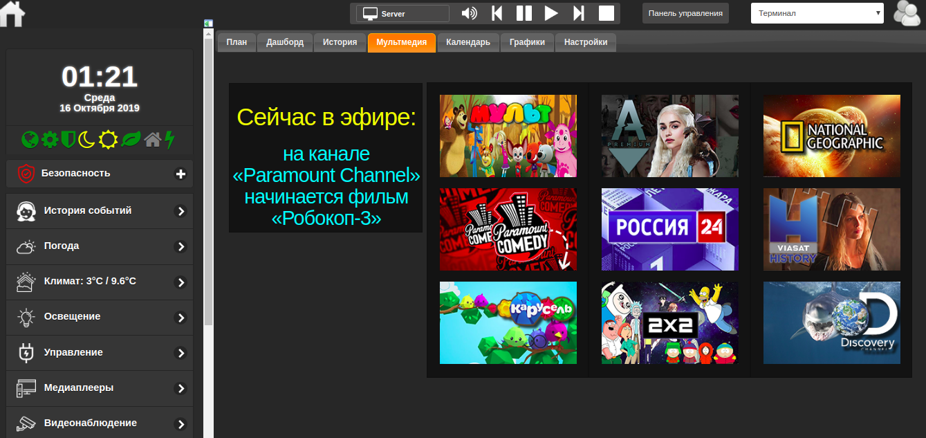This screenshot has height=438, width=926.
Task: Open the Графики tab
Action: pyautogui.click(x=527, y=42)
